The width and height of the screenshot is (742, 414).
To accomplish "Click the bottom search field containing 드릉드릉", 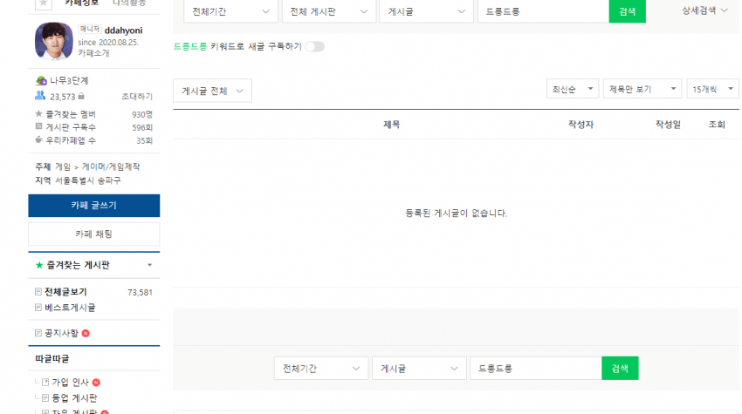I will [x=536, y=368].
